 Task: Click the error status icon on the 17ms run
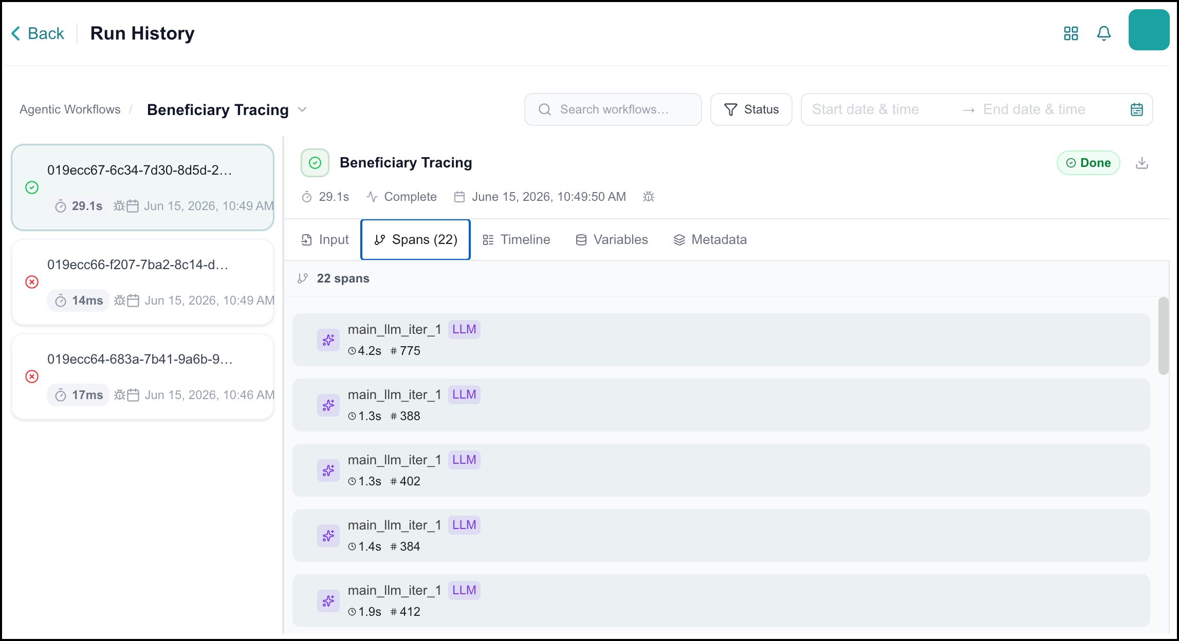point(32,376)
